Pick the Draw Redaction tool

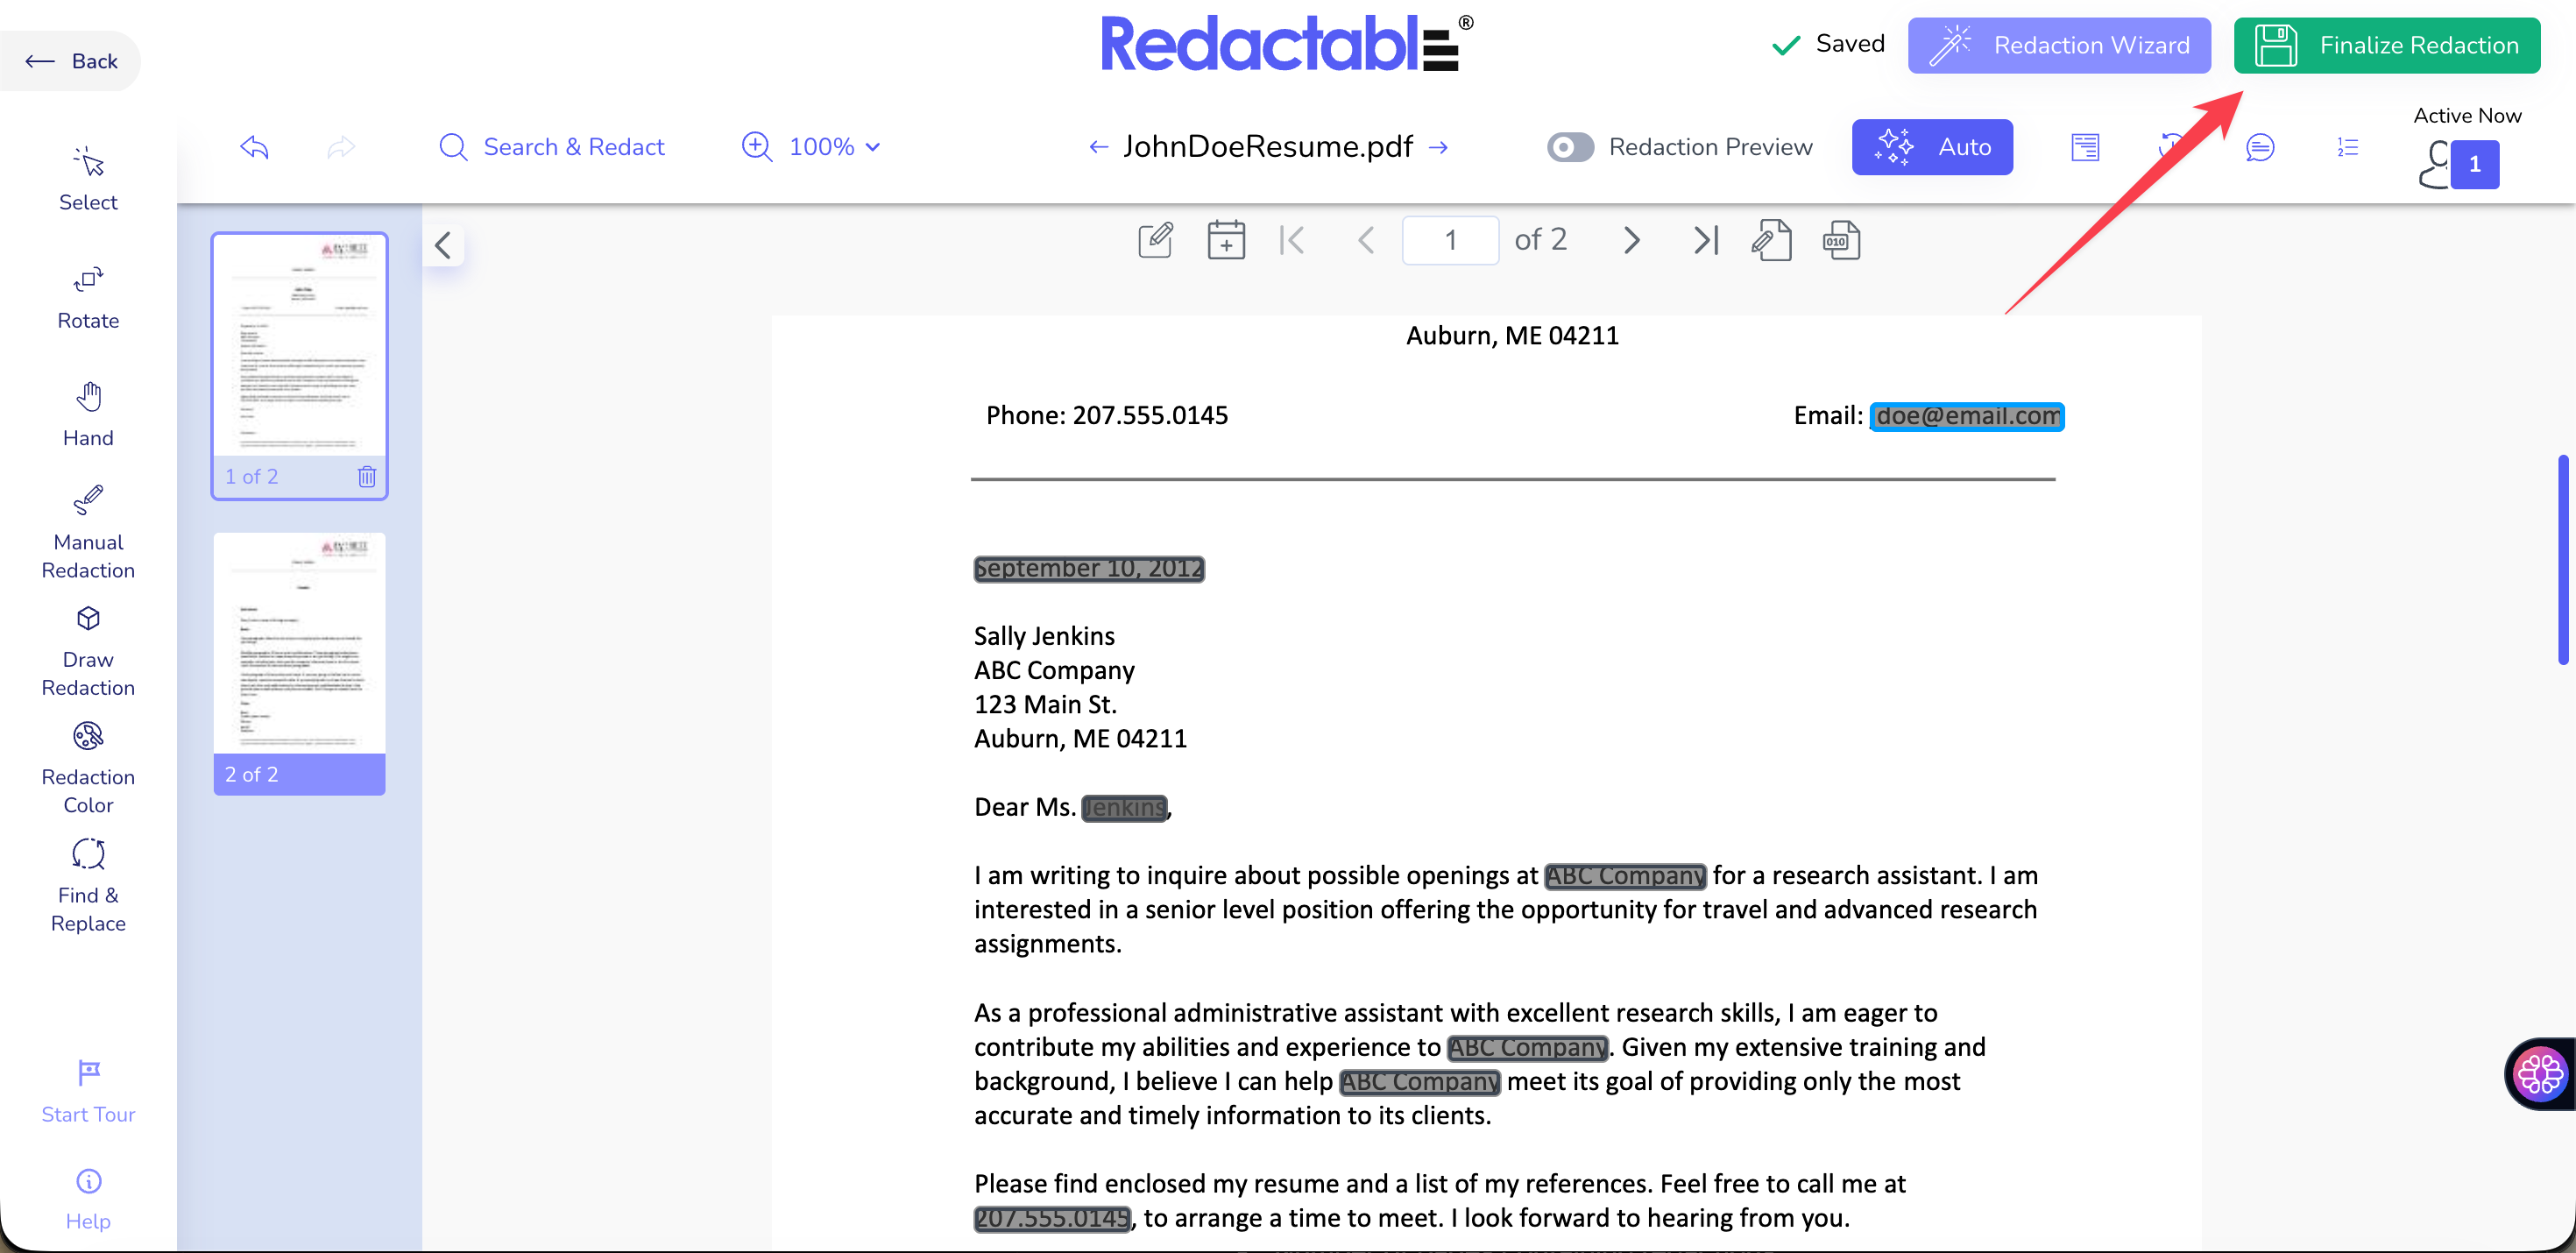[88, 650]
